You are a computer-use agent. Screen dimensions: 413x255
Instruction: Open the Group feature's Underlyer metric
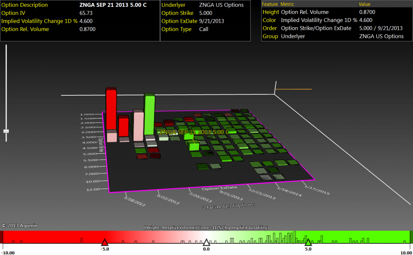(x=293, y=36)
